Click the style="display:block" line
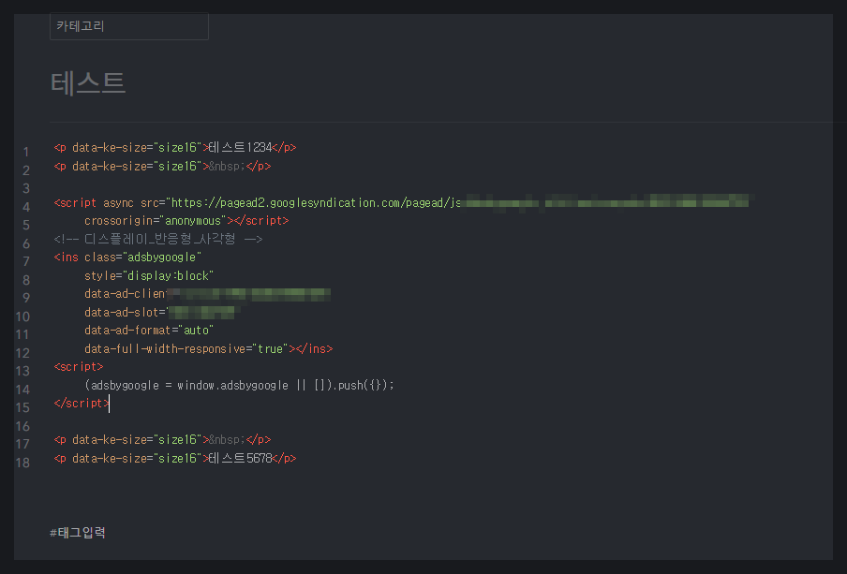 click(x=149, y=276)
